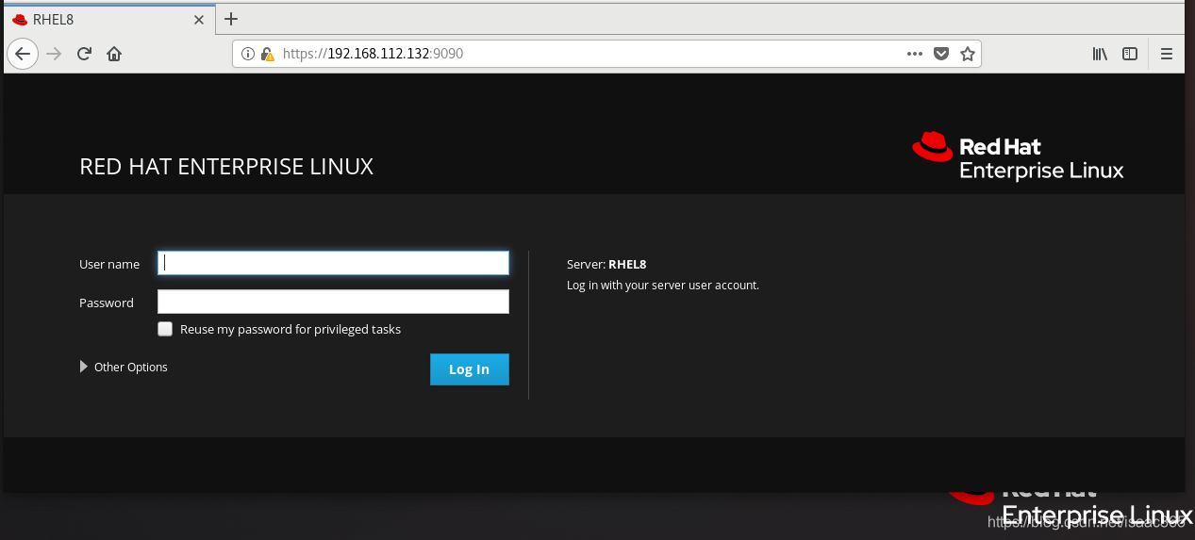Click the 'Password' label

click(107, 303)
